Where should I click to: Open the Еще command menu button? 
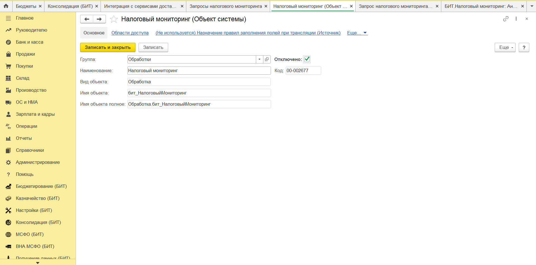pyautogui.click(x=505, y=48)
